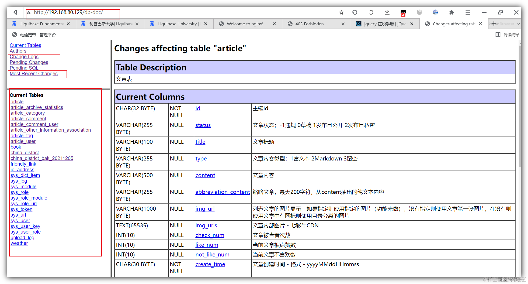This screenshot has height=284, width=528.
Task: Click the red extension icon with badge 4
Action: pos(403,13)
